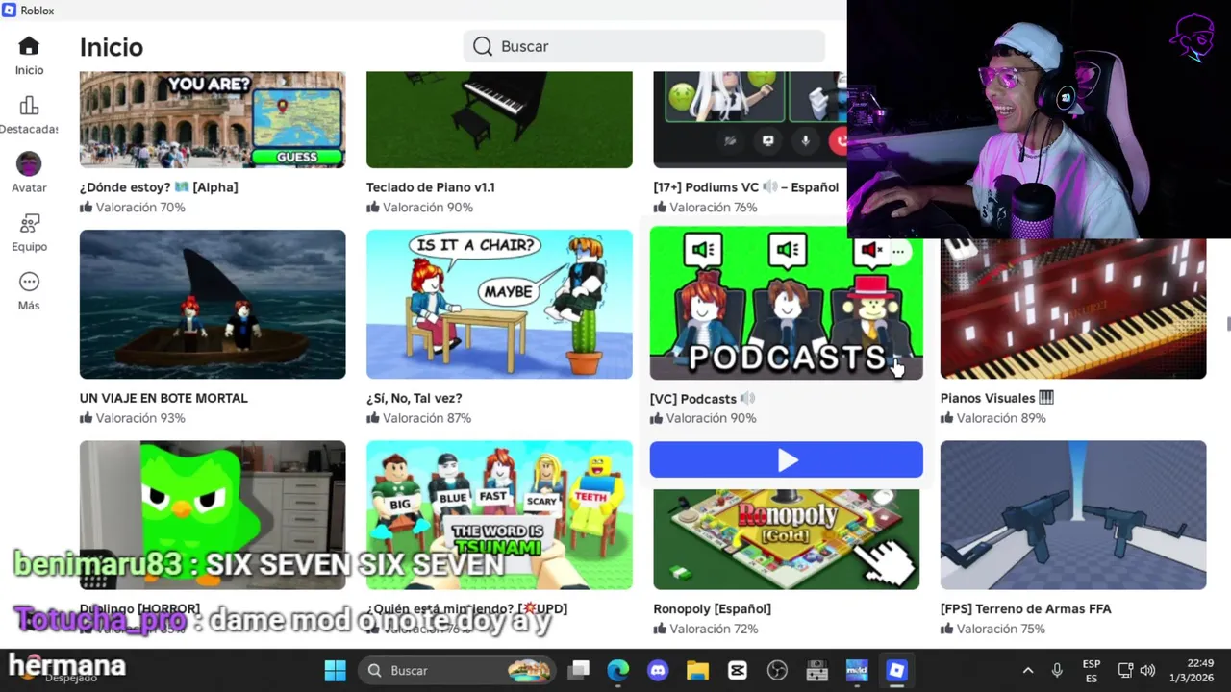The image size is (1231, 692).
Task: Expand the hidden system tray icons chevron
Action: point(1028,670)
